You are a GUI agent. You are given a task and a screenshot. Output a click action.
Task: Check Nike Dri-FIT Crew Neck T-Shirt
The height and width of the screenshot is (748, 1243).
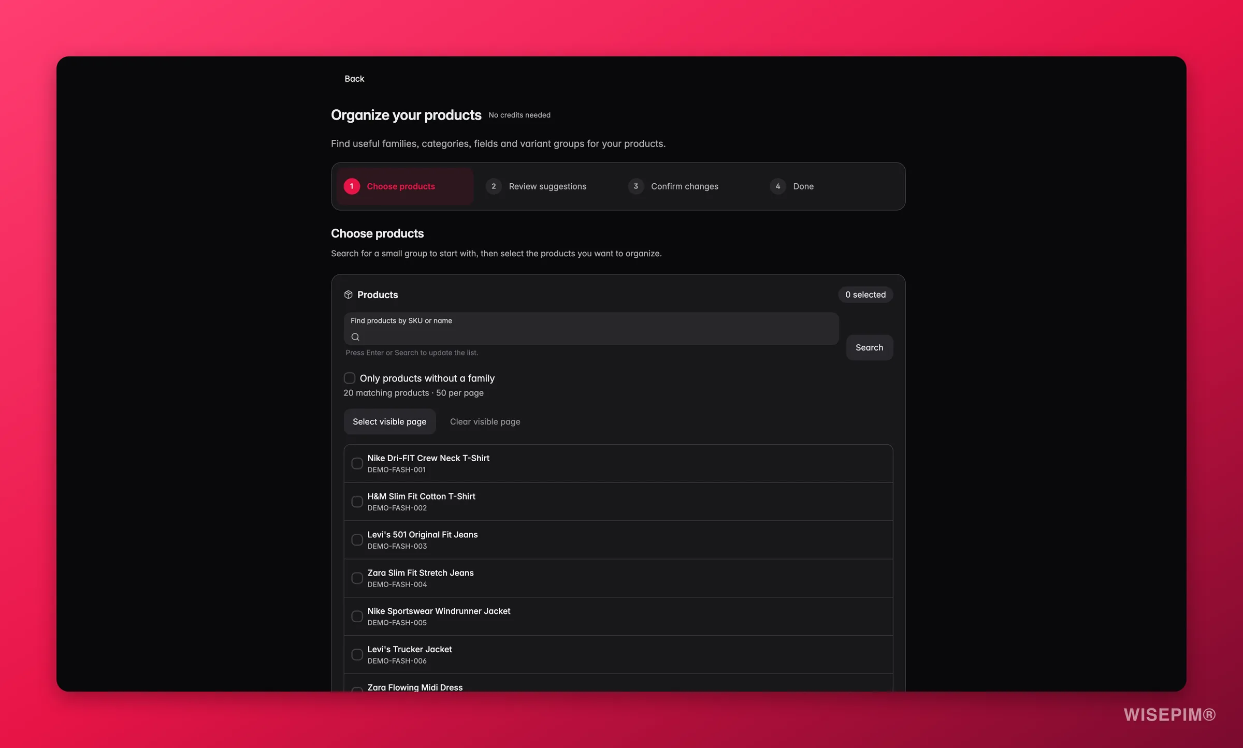click(357, 463)
